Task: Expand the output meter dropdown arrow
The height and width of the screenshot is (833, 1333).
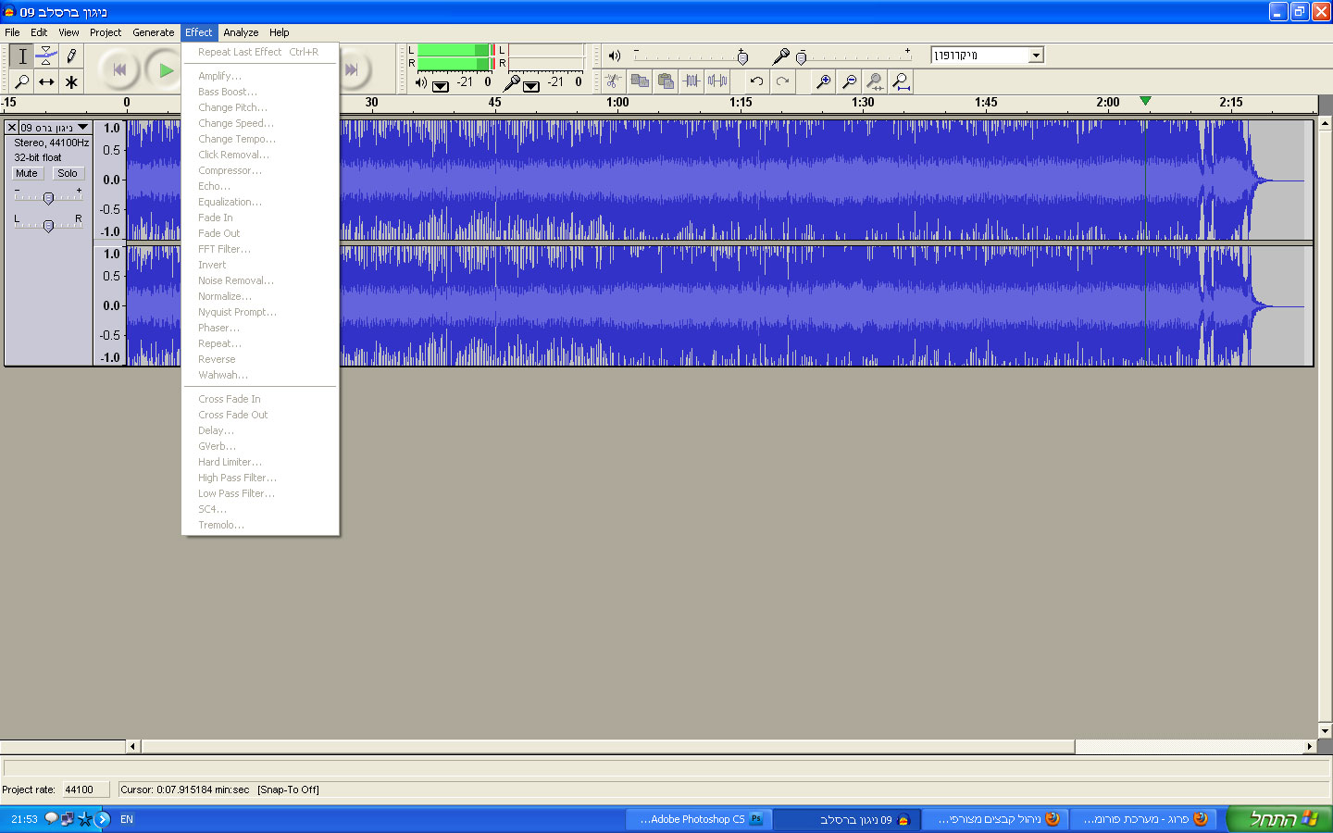Action: 441,86
